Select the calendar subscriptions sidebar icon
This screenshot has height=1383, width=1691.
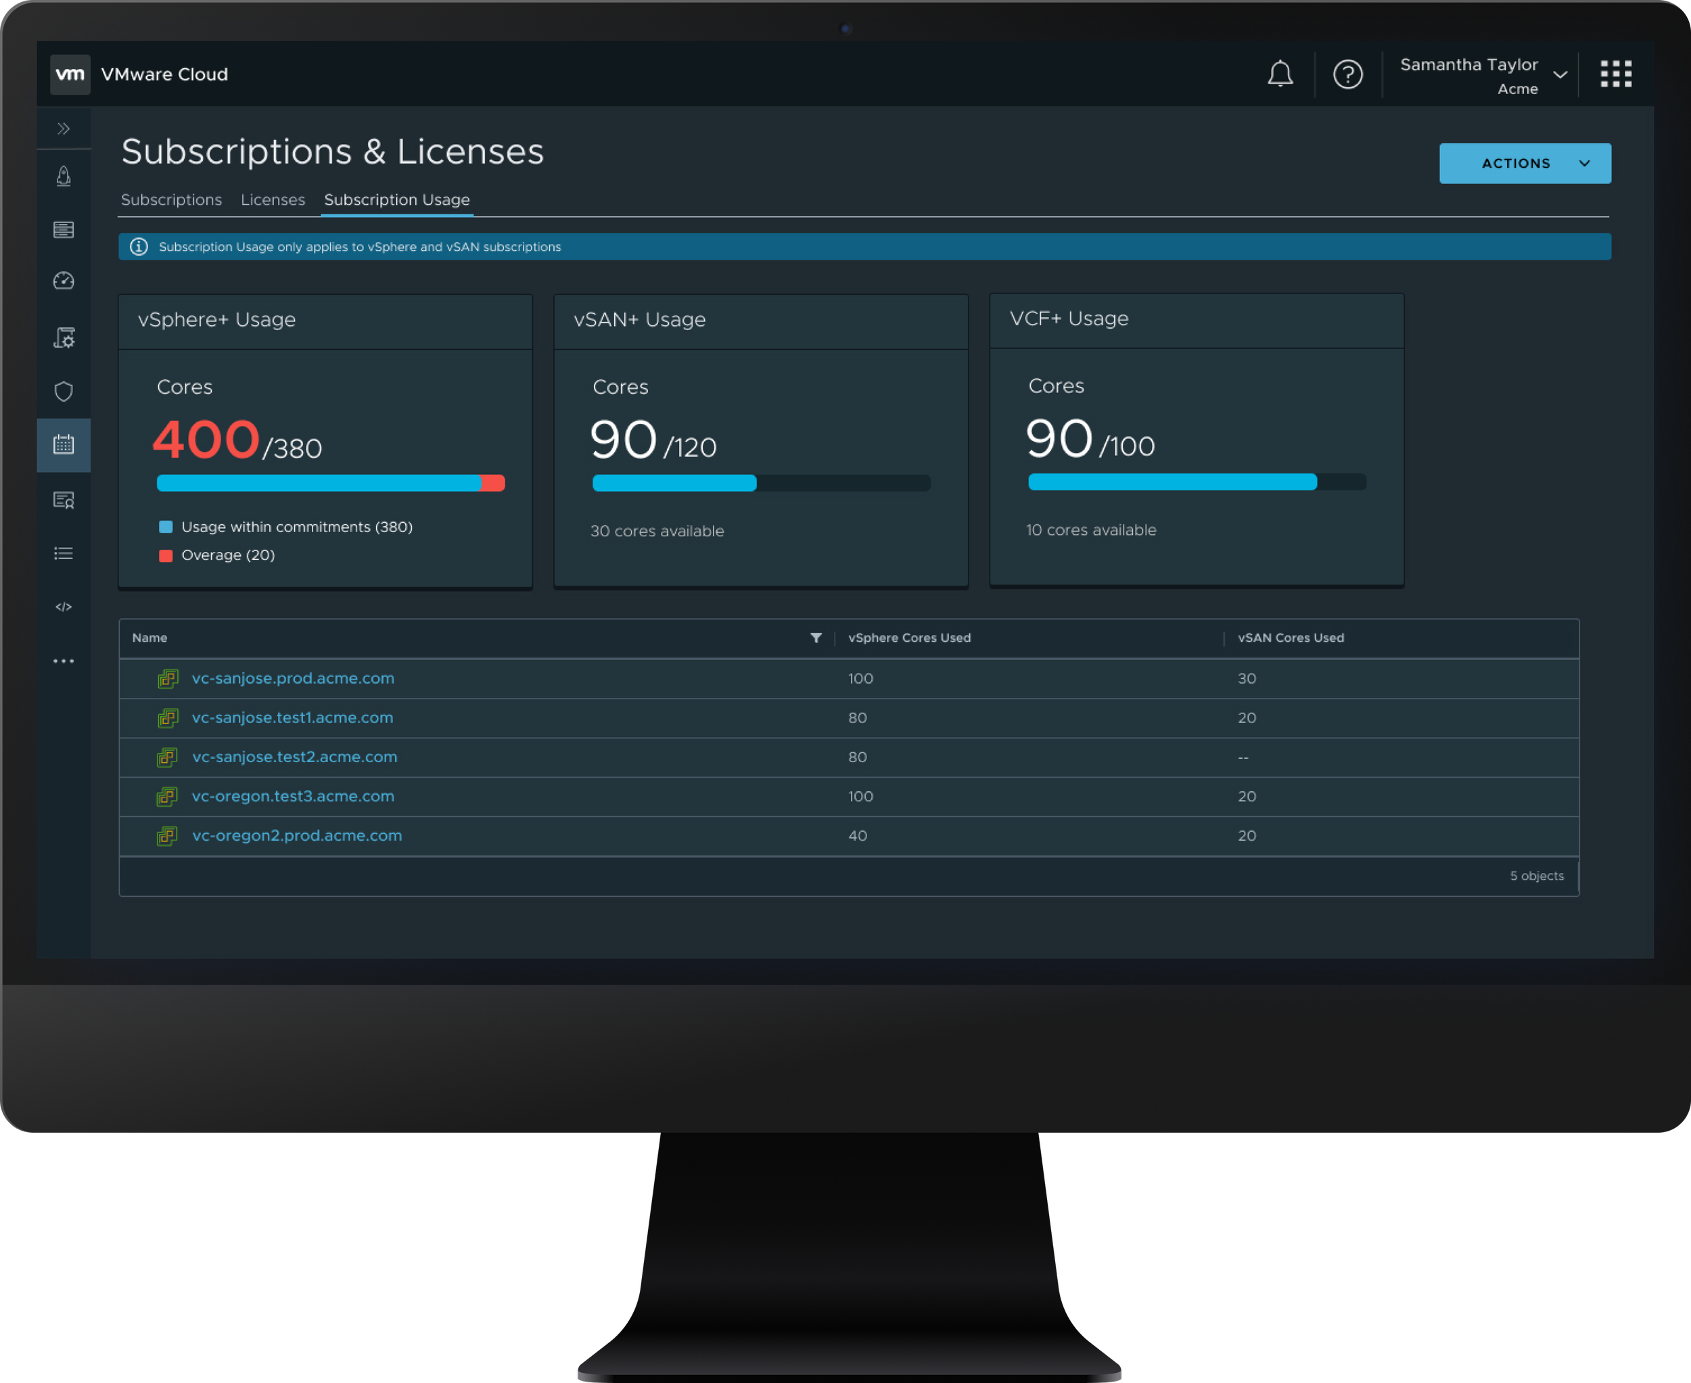pyautogui.click(x=64, y=444)
